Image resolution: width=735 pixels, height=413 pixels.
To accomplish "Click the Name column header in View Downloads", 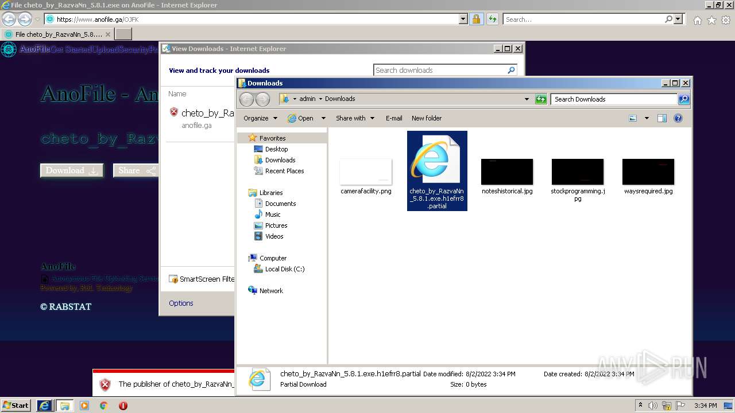I will [177, 93].
